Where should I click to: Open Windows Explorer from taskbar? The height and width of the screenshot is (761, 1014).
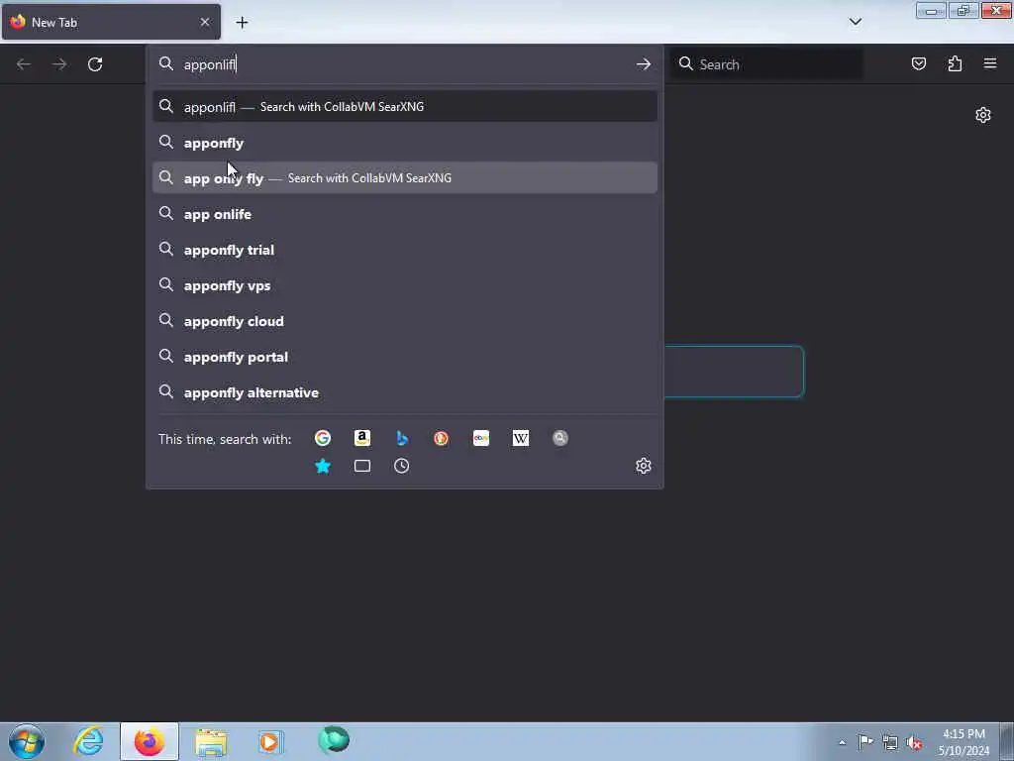coord(211,741)
